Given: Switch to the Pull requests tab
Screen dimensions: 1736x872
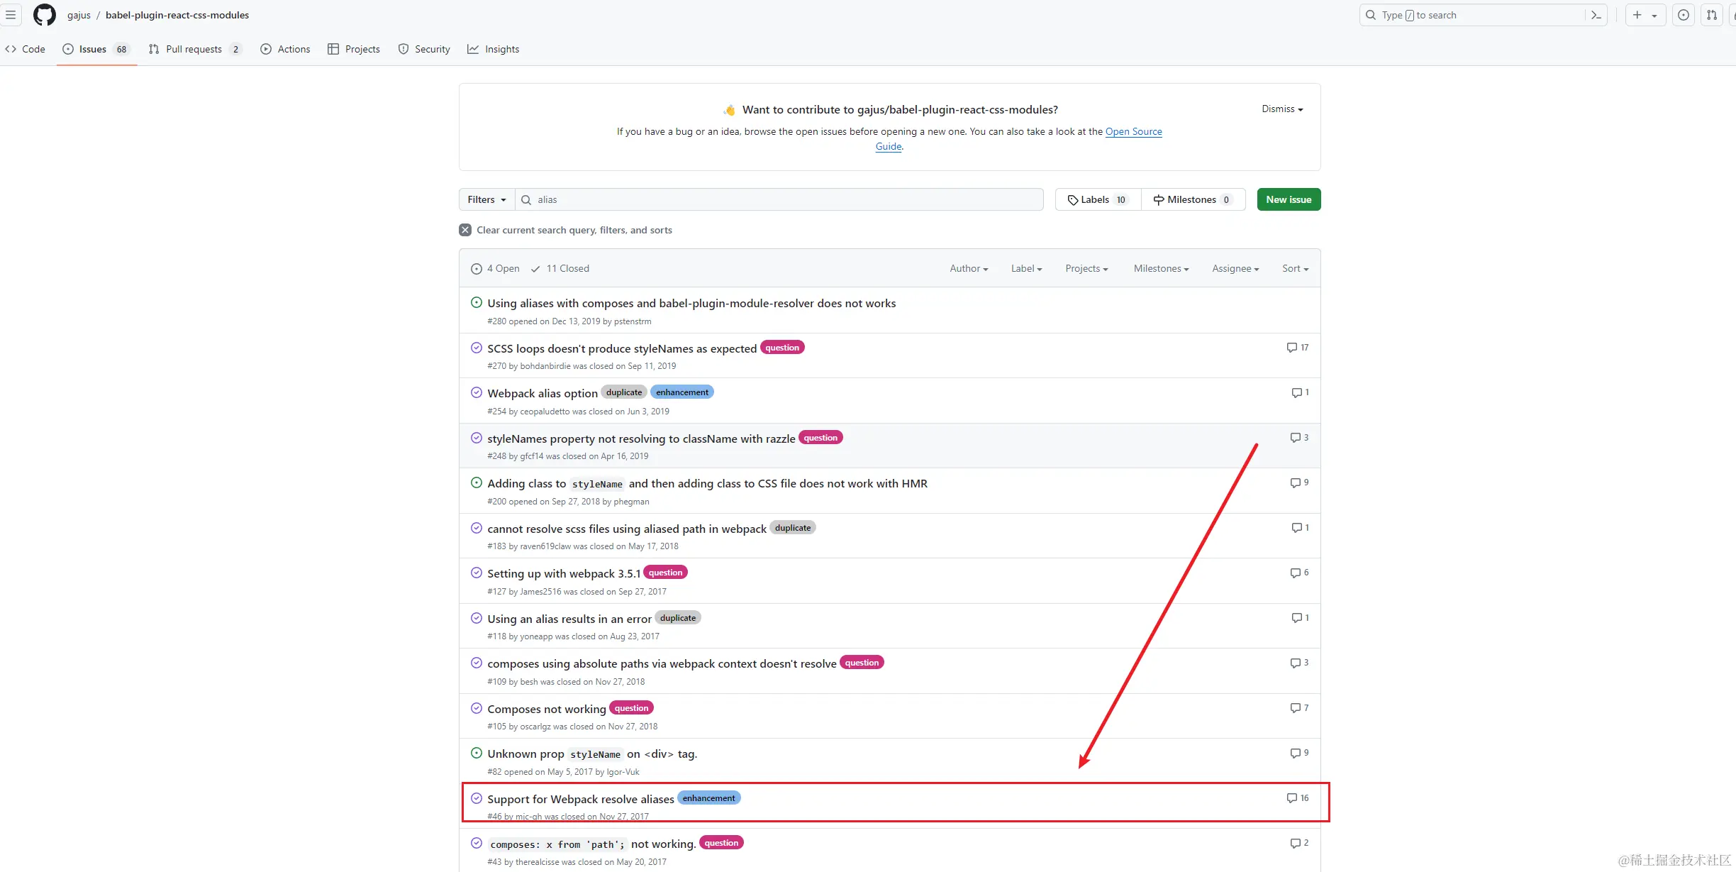Looking at the screenshot, I should [x=194, y=49].
